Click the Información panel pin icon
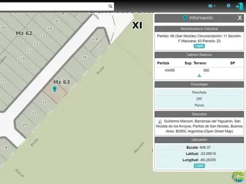246x184 pixels. (185, 18)
